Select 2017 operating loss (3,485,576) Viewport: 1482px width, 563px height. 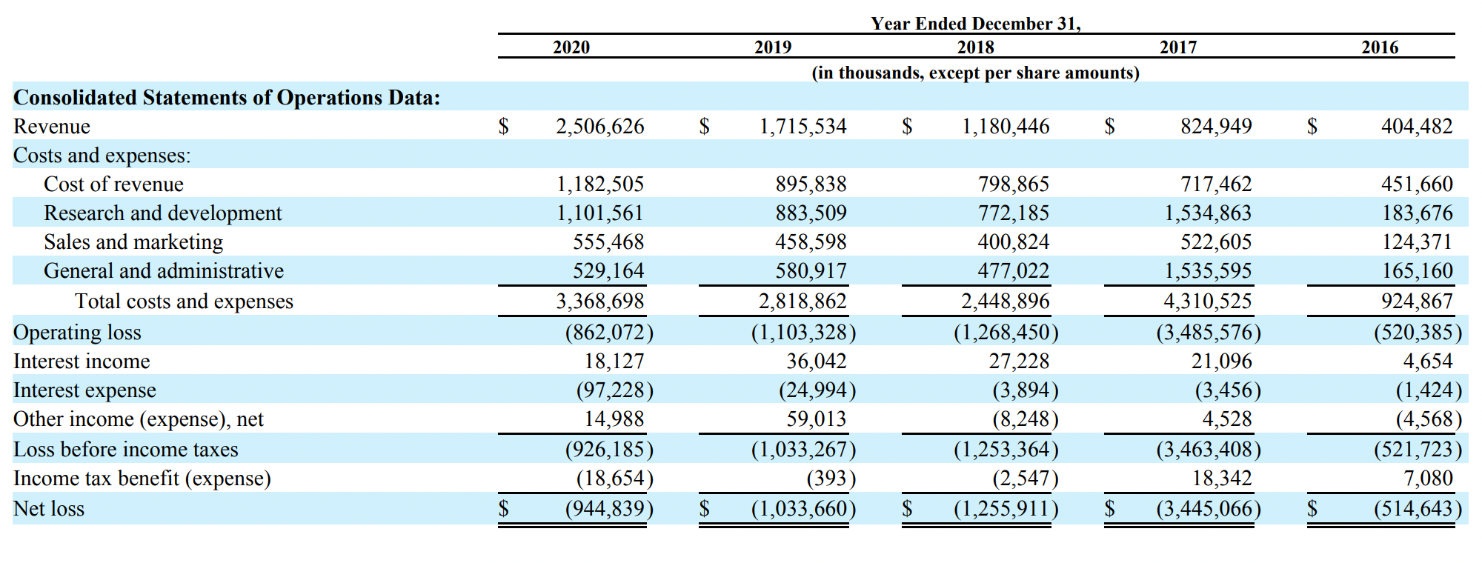[1209, 332]
